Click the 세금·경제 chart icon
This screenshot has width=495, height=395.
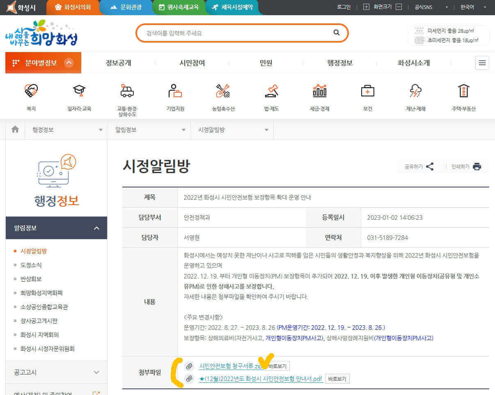point(319,90)
